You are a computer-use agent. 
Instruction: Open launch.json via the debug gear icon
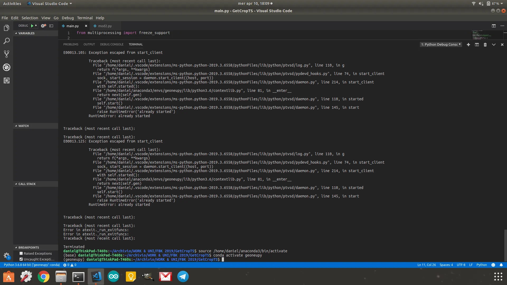point(43,26)
